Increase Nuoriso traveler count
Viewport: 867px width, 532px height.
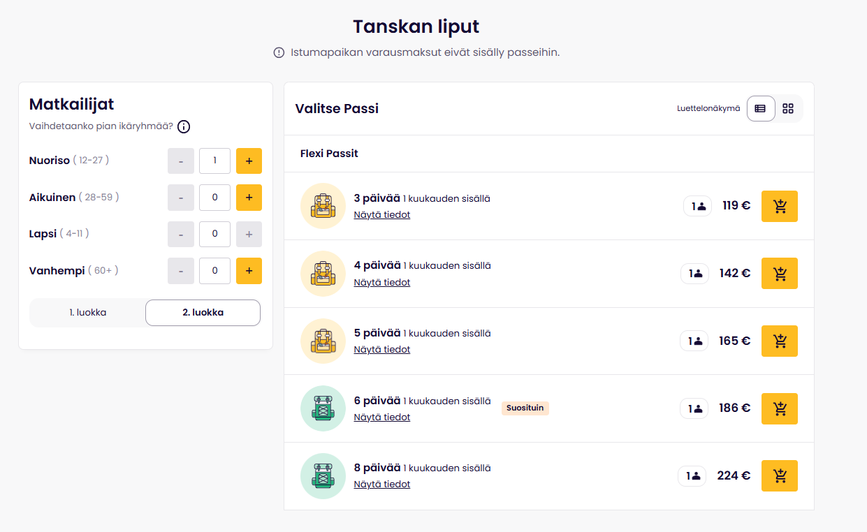point(249,161)
